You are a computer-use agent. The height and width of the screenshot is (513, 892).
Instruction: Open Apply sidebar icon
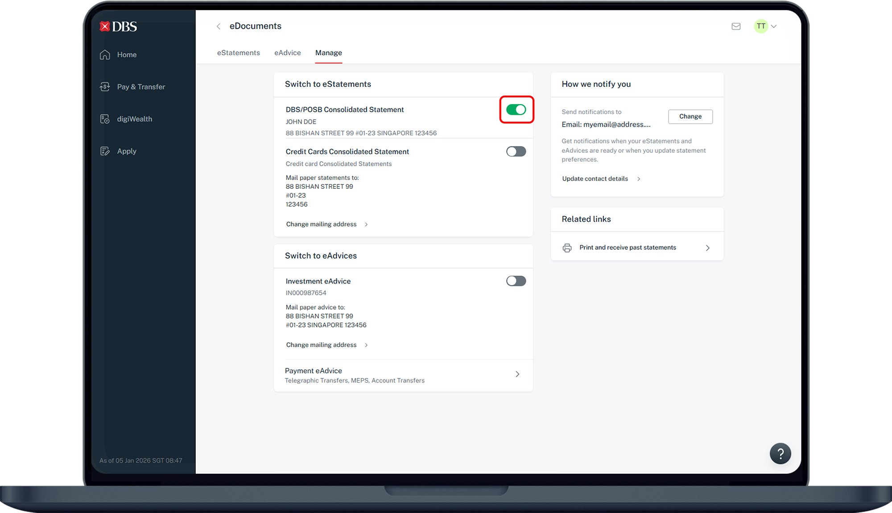[x=105, y=151]
